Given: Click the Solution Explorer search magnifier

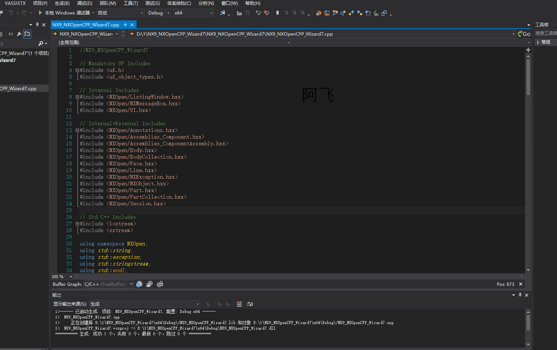Looking at the screenshot, I should tap(41, 44).
